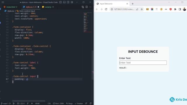Open errors and warnings count
187x105 pixels.
[x=21, y=104]
